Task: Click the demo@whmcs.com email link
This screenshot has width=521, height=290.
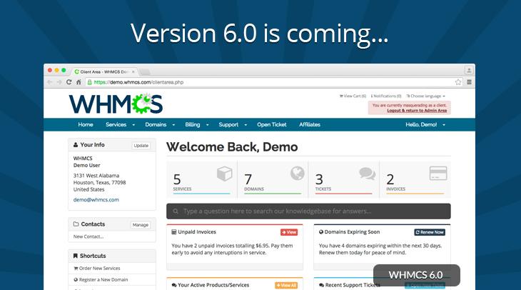Action: 96,200
